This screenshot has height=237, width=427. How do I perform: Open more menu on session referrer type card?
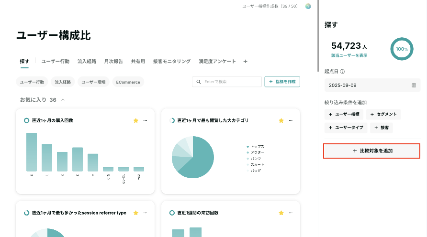click(x=145, y=213)
